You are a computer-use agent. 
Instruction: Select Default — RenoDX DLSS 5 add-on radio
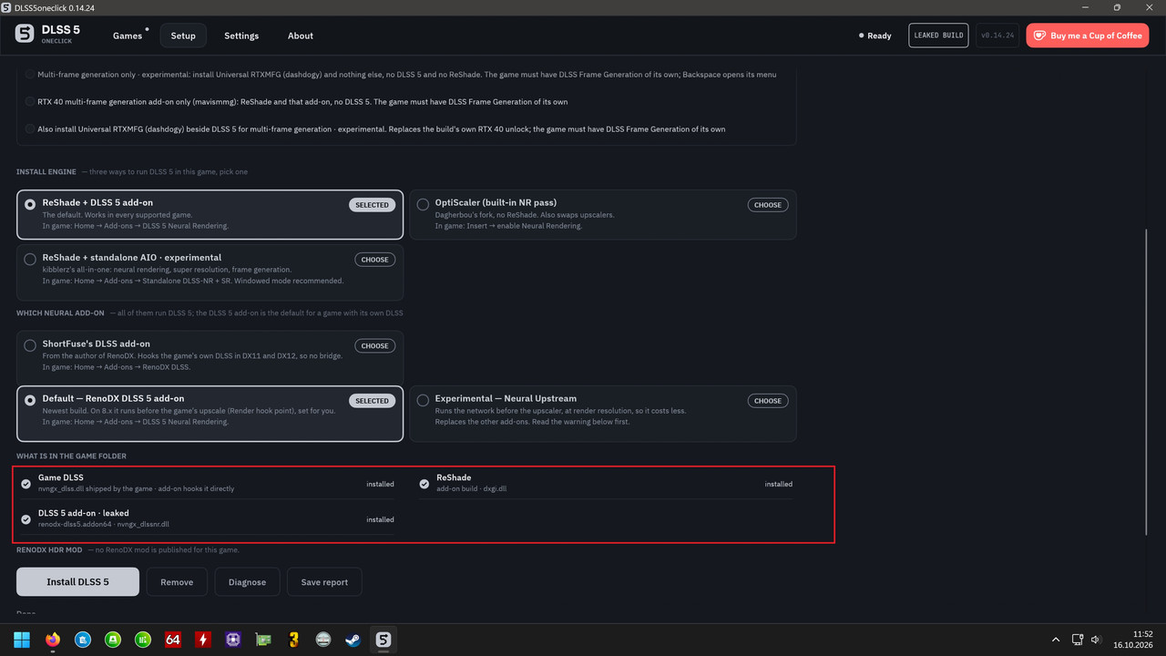30,400
